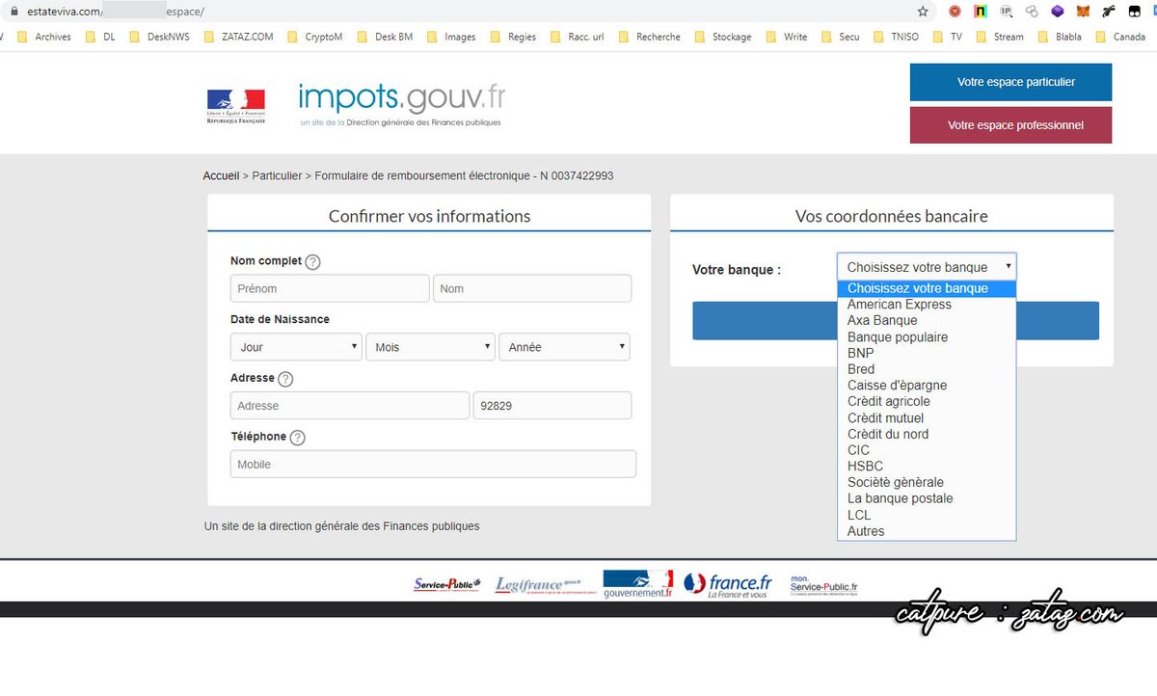Select CIC from bank list
This screenshot has width=1157, height=696.
927,450
